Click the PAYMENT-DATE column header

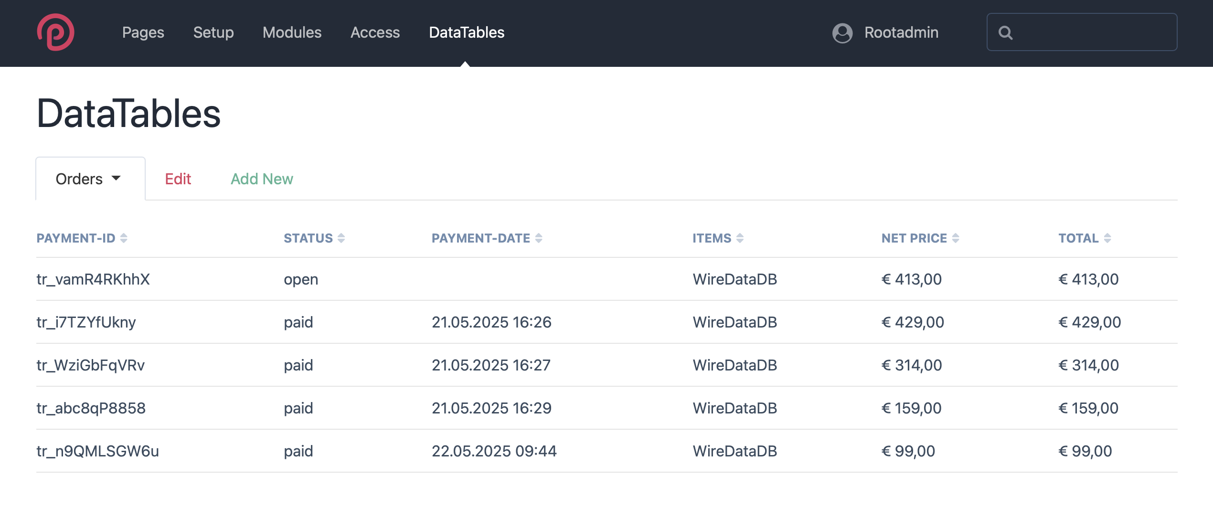(x=481, y=238)
